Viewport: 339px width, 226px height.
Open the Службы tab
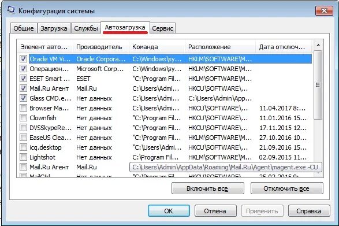coord(86,28)
